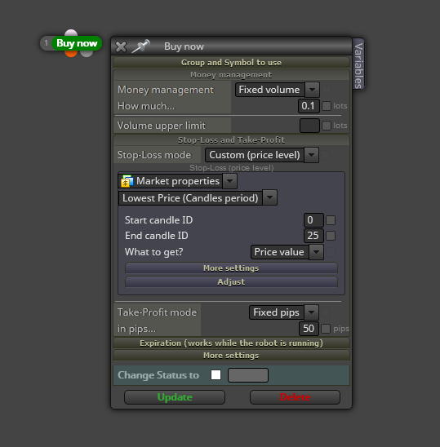
Task: Click the top input connector on block
Action: [x=71, y=33]
